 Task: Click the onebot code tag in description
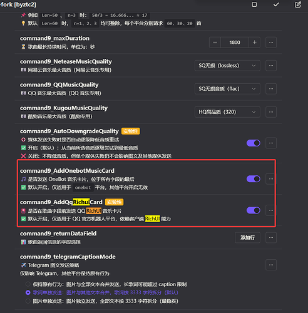83,187
